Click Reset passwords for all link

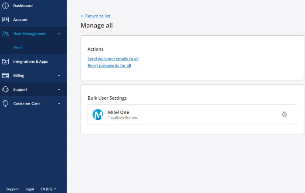pyautogui.click(x=109, y=66)
